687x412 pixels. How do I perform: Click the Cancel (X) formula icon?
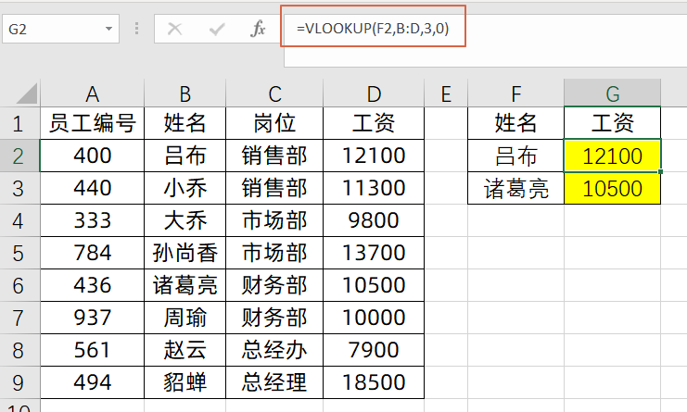click(x=175, y=30)
